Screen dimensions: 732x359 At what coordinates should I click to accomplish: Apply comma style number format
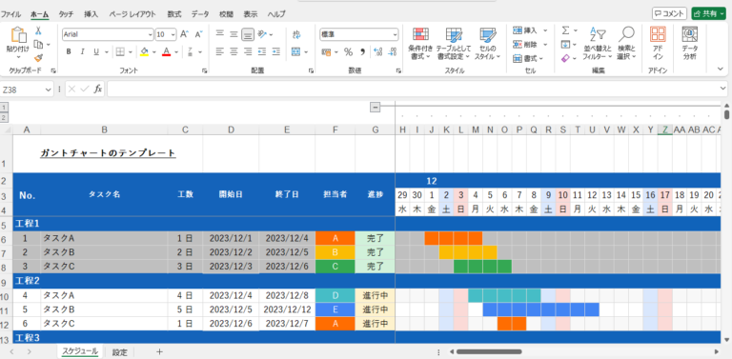(x=362, y=51)
